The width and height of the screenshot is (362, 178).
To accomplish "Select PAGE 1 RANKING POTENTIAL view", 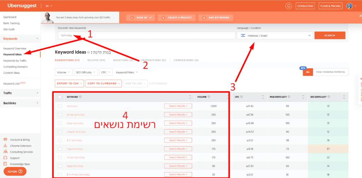I will tap(331, 72).
